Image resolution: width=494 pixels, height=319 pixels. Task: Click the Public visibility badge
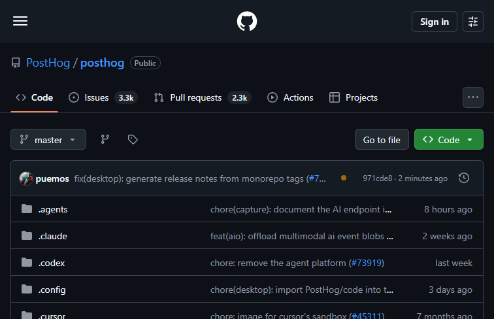[x=145, y=63]
